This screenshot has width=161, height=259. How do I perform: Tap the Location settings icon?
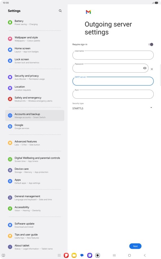pos(10,88)
